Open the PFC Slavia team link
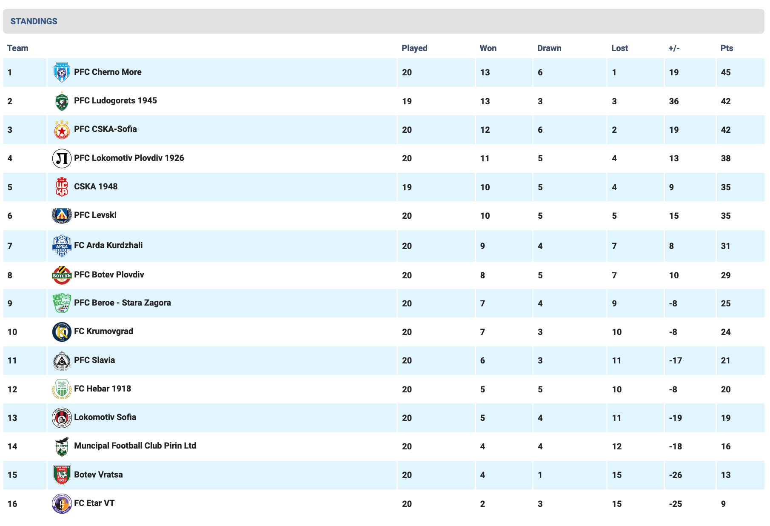770x526 pixels. coord(94,360)
